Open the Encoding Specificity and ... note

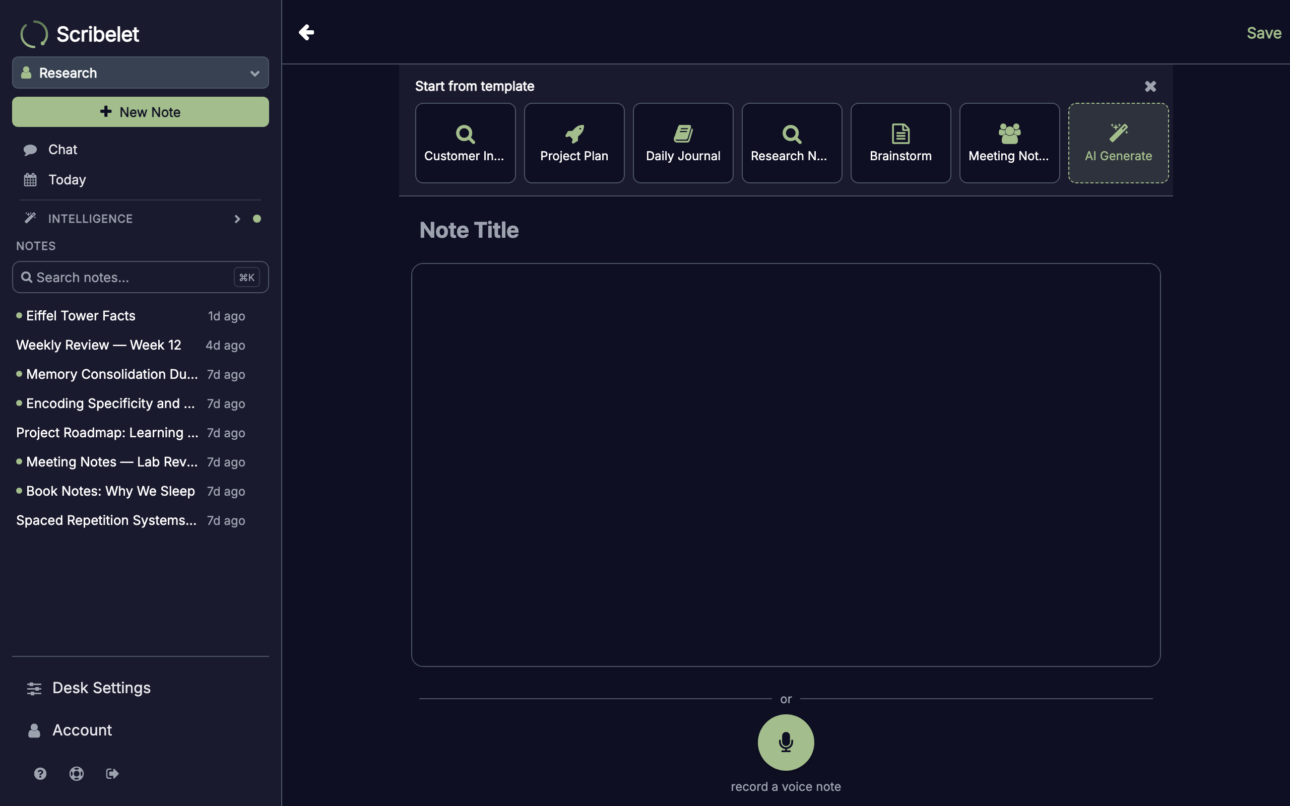pyautogui.click(x=131, y=404)
